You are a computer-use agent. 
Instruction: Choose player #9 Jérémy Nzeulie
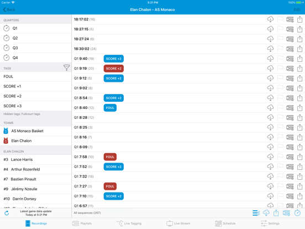(36, 189)
